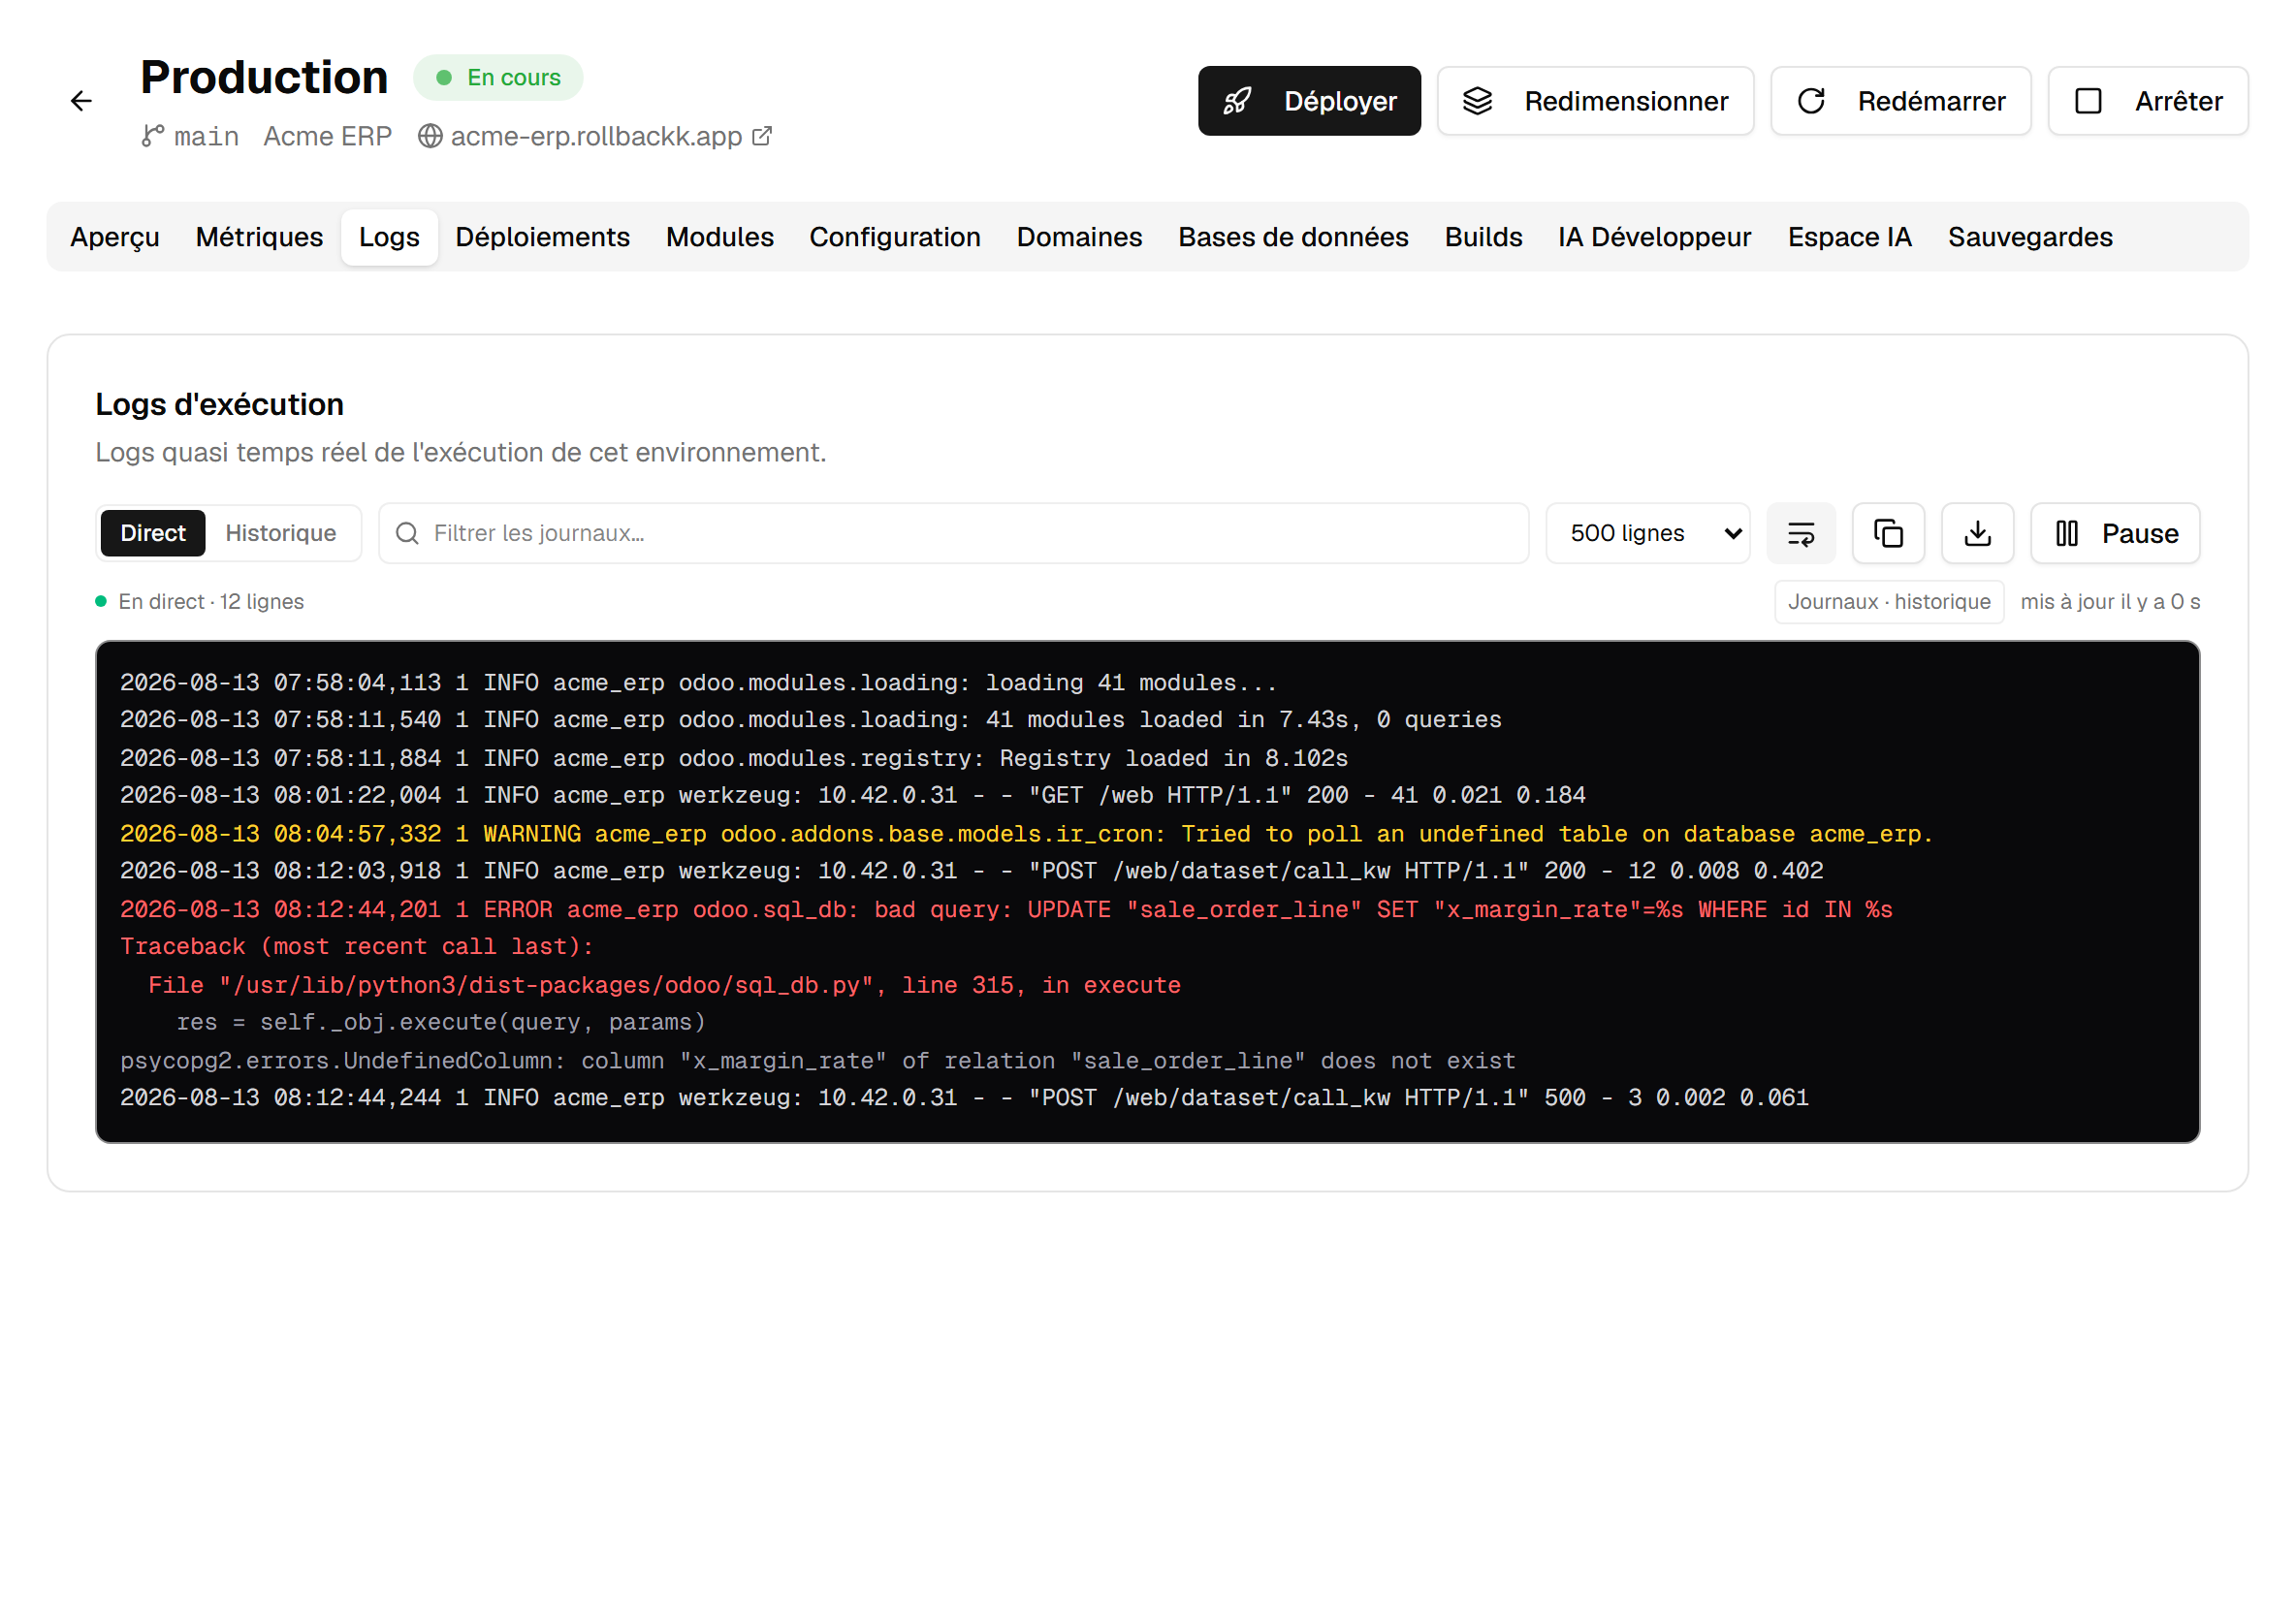The width and height of the screenshot is (2296, 1621).
Task: Open the Builds tab
Action: pos(1483,237)
